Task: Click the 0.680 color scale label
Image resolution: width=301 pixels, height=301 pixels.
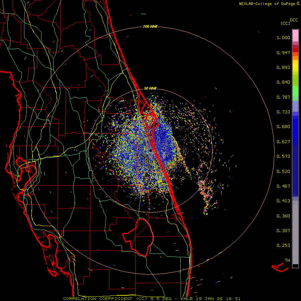Action: 283,127
